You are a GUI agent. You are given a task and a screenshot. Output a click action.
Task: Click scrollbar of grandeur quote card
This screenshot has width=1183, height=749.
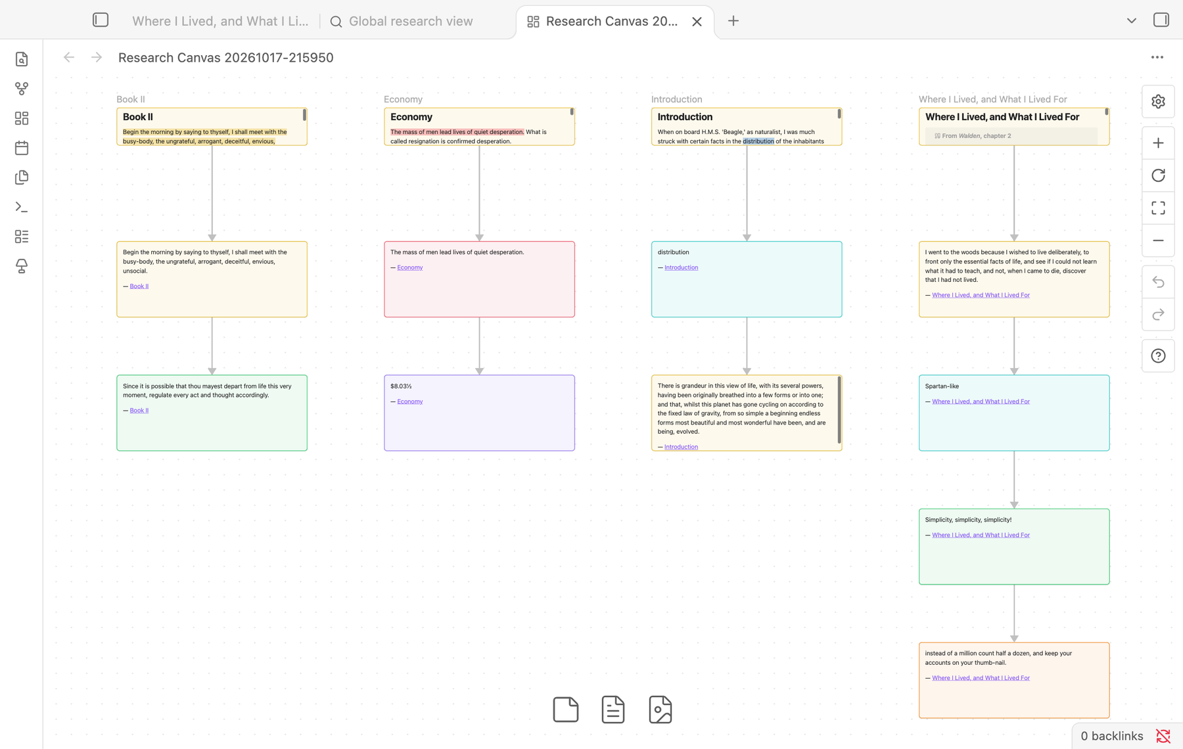click(839, 410)
